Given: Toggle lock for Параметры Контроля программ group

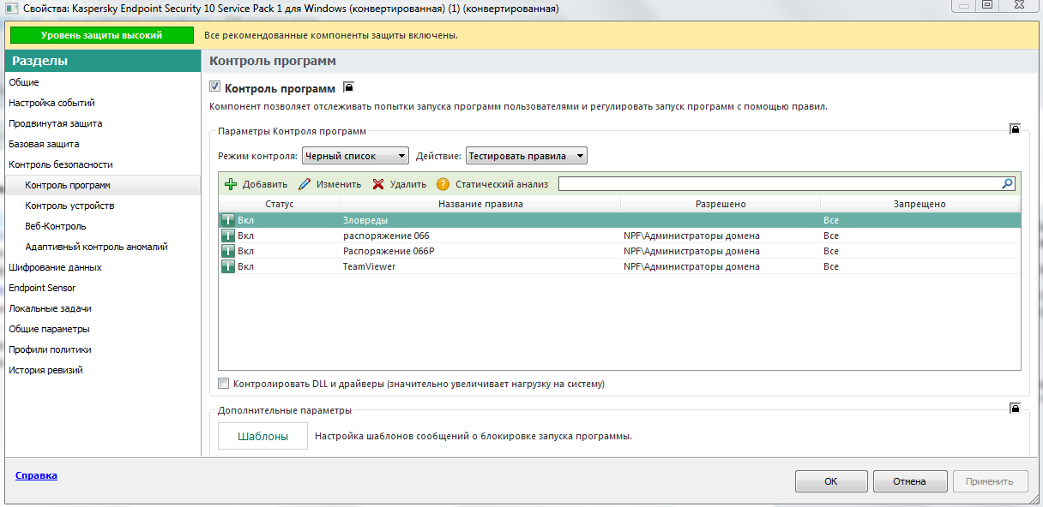Looking at the screenshot, I should coord(1015,129).
